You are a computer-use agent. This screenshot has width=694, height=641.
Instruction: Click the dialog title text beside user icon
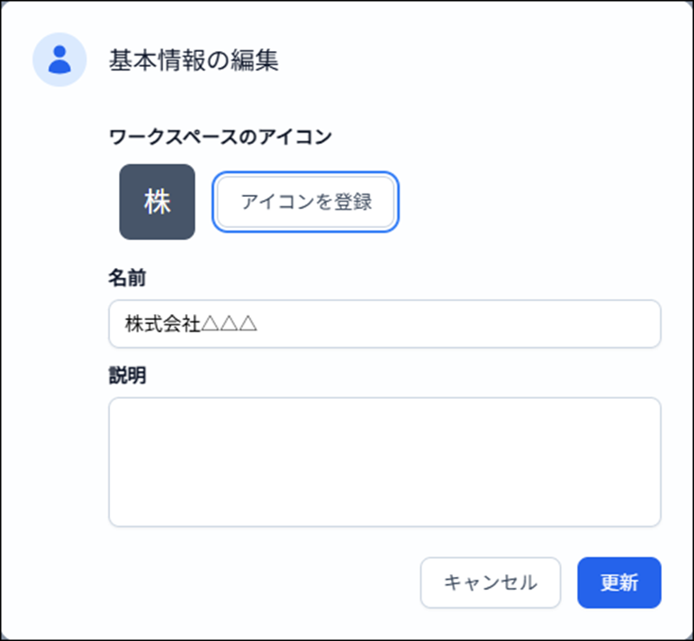point(193,61)
